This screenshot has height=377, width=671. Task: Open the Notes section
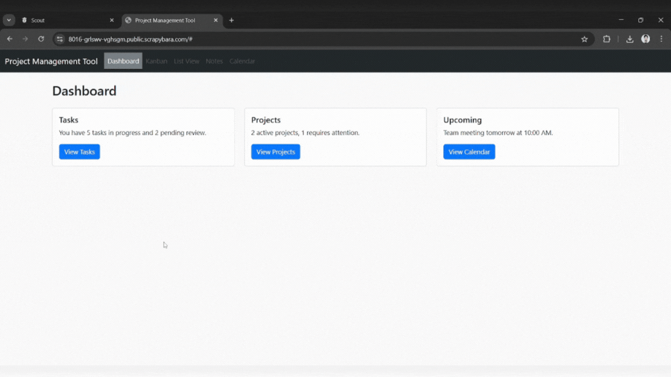point(214,61)
